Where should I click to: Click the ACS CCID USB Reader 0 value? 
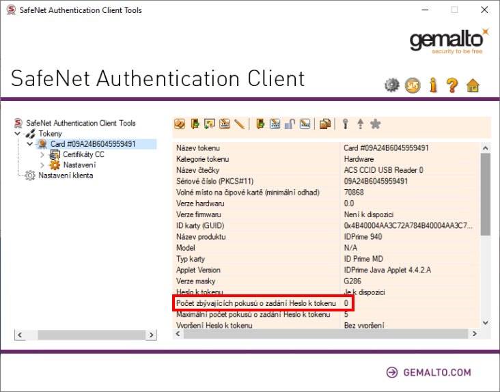383,170
